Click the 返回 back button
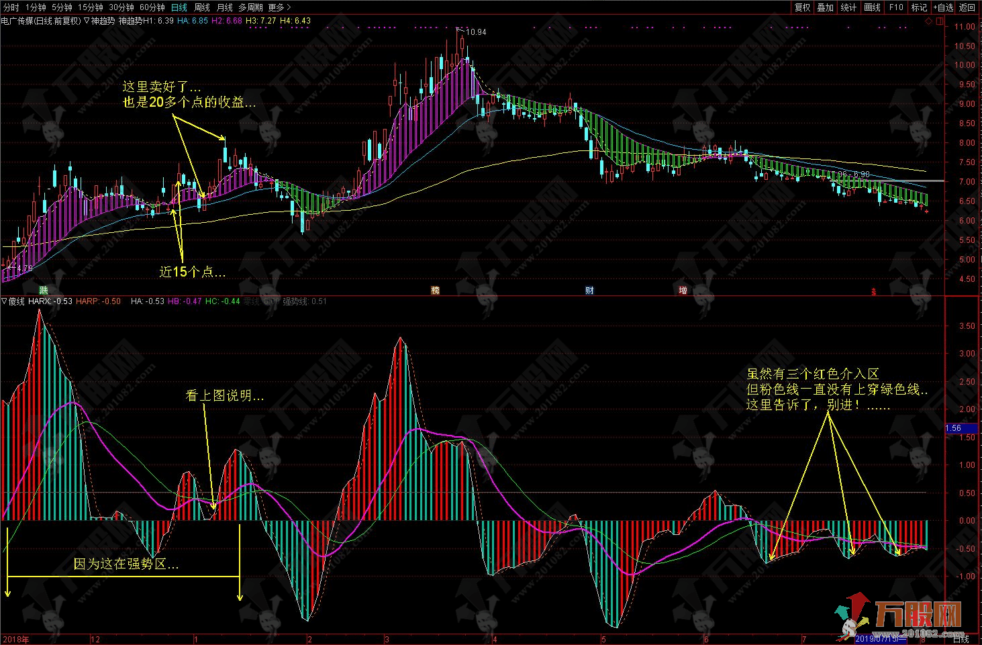Viewport: 982px width, 645px height. [967, 7]
